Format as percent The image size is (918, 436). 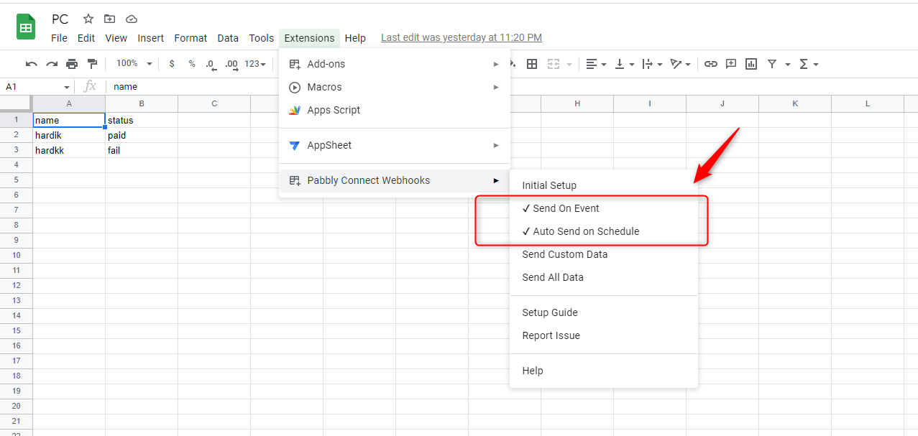[192, 64]
